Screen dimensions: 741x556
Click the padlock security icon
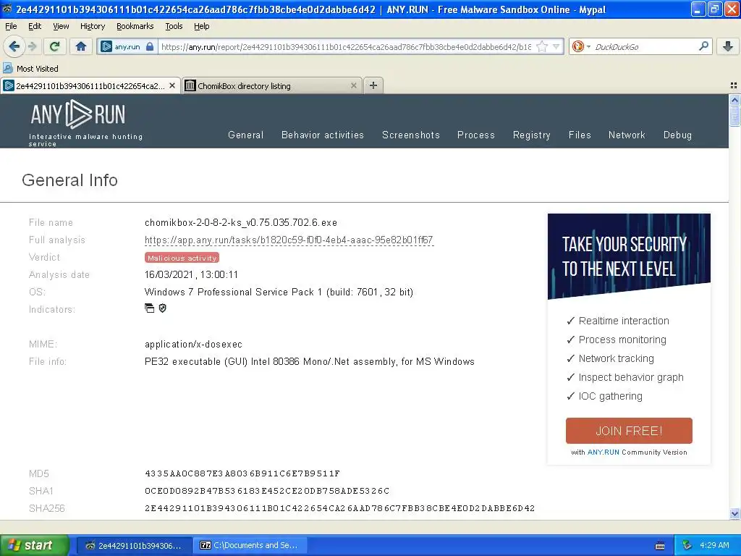150,46
